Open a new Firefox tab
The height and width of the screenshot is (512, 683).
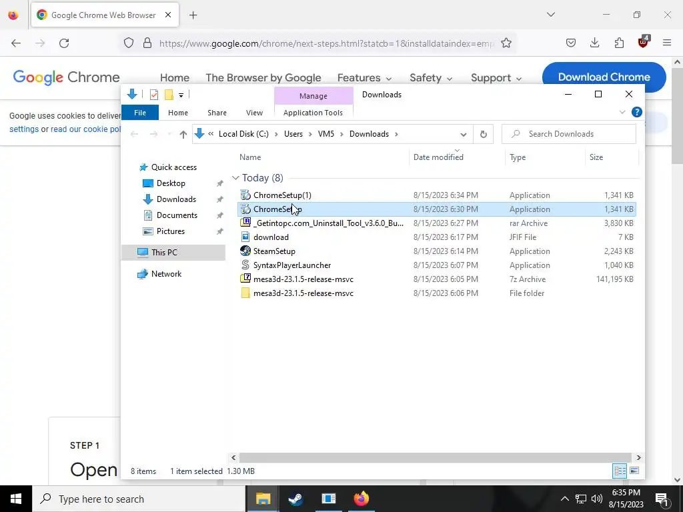193,15
